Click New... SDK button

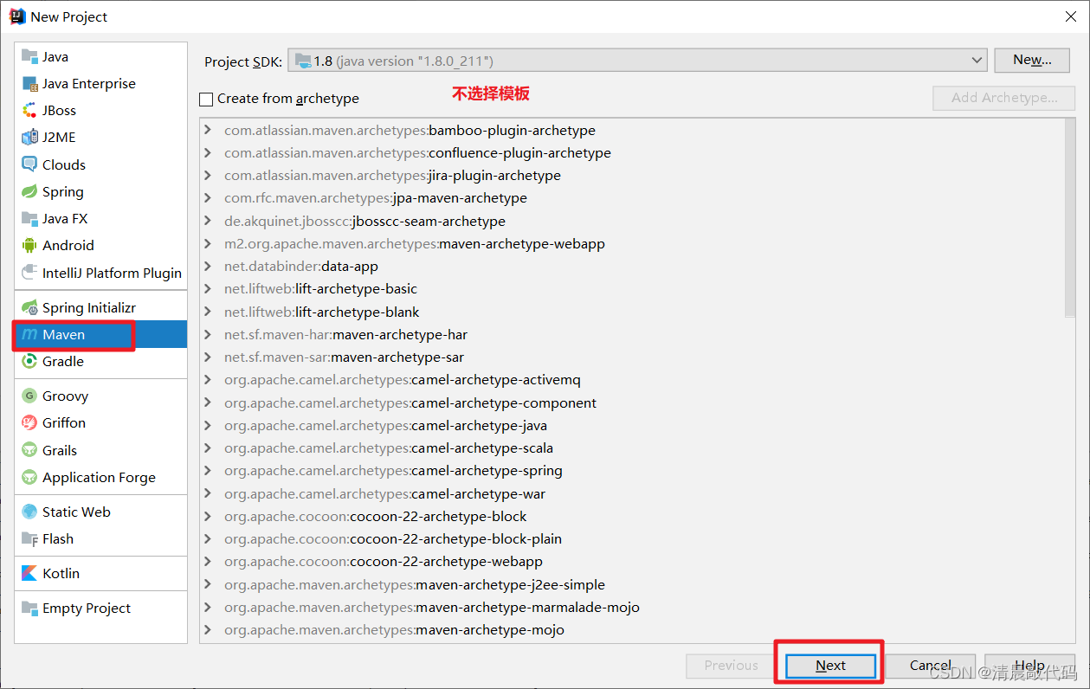(1032, 60)
